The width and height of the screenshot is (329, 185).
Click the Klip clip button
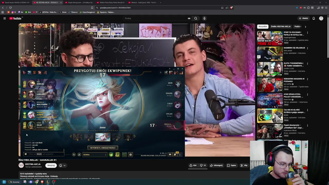tap(244, 165)
